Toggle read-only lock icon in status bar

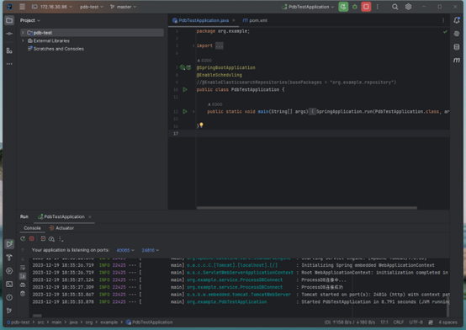431,322
